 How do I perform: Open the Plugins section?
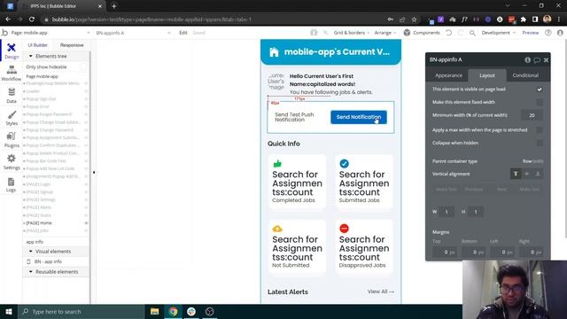point(12,140)
